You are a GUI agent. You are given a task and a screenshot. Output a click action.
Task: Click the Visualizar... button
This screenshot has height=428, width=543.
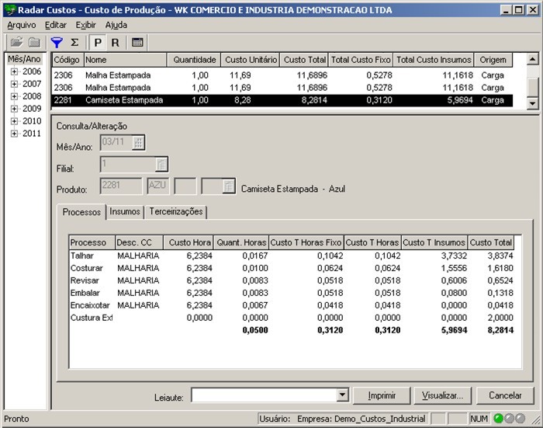[442, 395]
